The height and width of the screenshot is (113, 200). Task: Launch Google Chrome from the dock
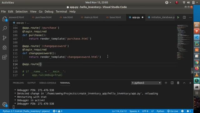197,62
